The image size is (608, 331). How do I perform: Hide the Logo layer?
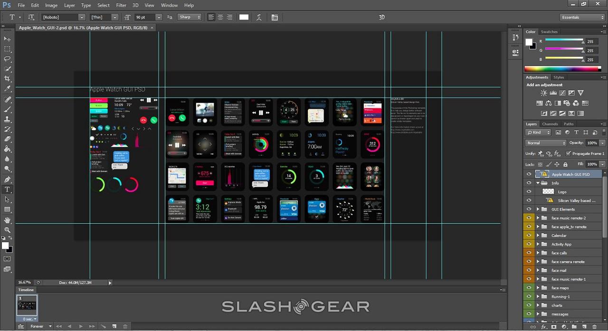click(x=529, y=192)
